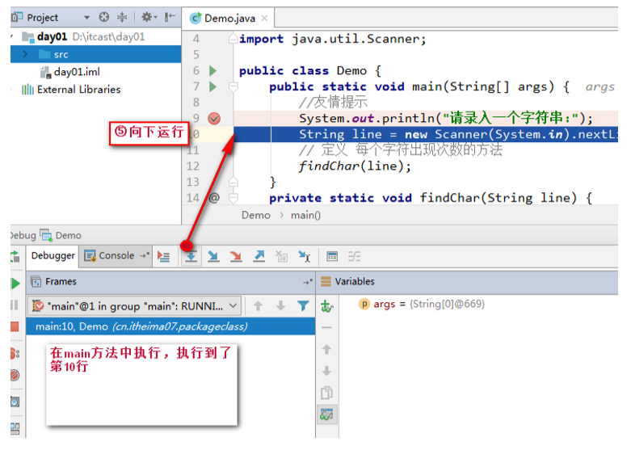Viewport: 631px width, 450px height.
Task: Click Step Out debug button
Action: pos(259,256)
